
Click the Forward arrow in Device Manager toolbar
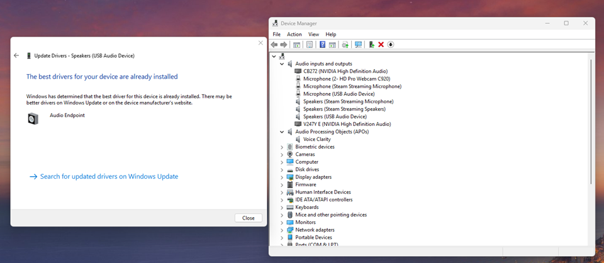point(284,45)
